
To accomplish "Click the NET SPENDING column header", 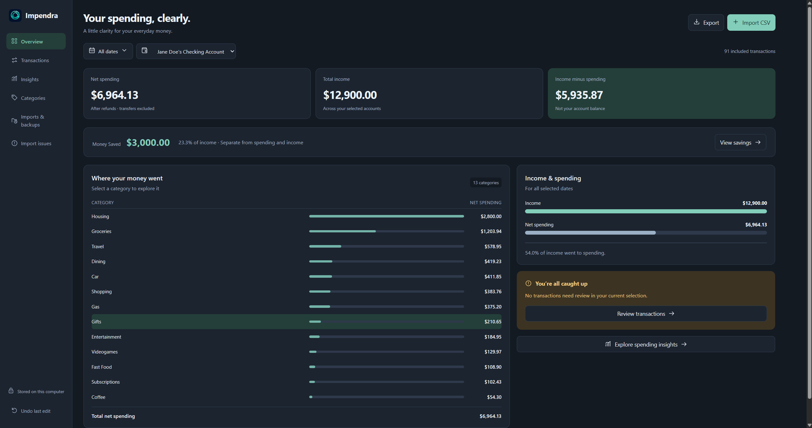I will (x=486, y=203).
